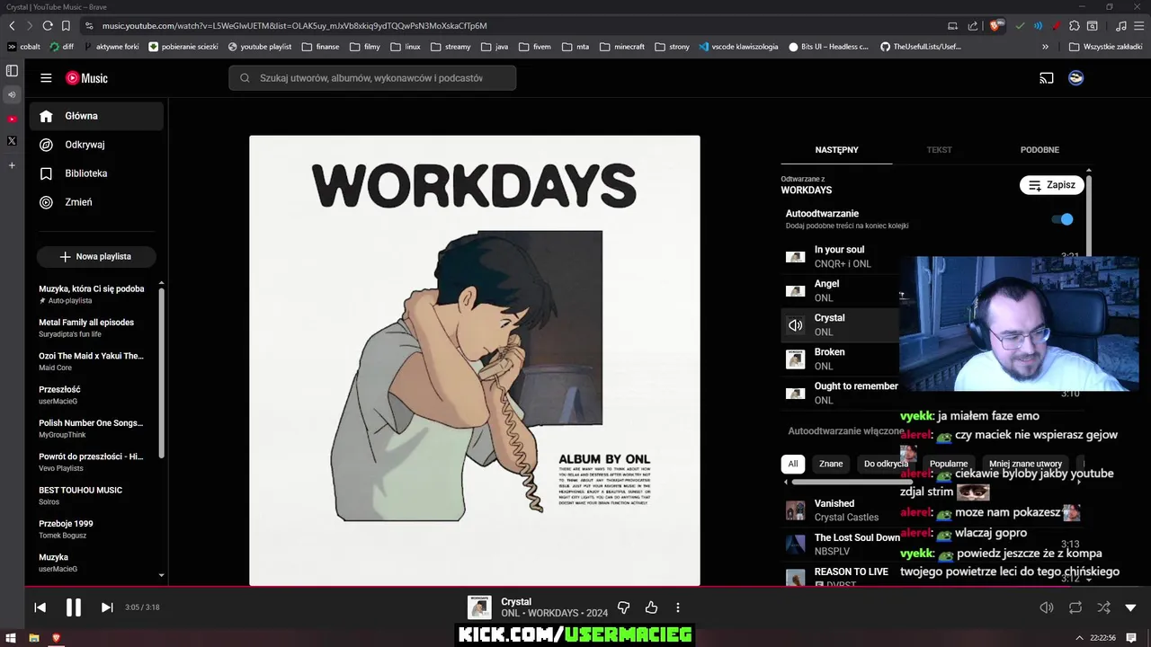Switch to the PODOBNE tab

1039,150
